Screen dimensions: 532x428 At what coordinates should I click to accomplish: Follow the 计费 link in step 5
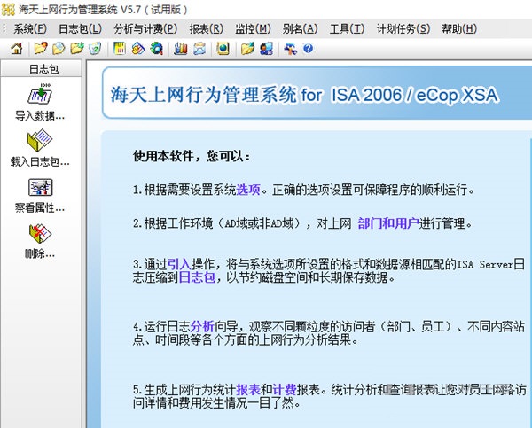(285, 389)
